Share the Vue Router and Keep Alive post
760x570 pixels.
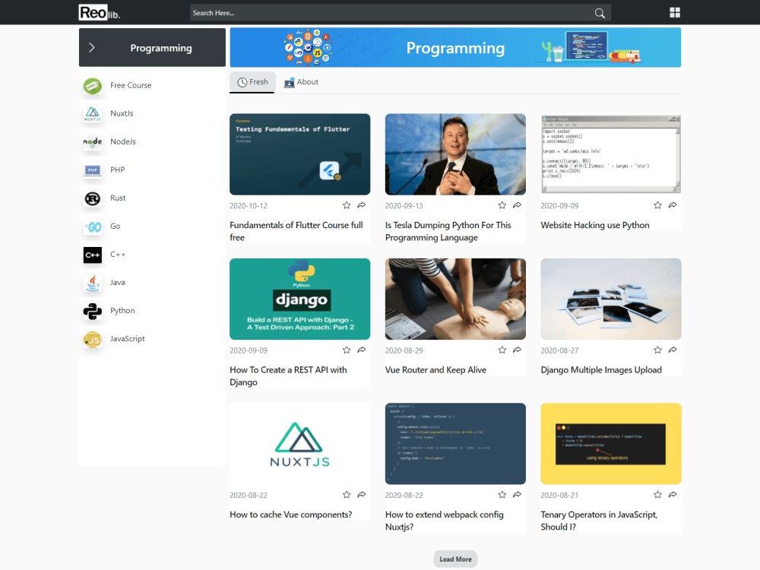click(x=517, y=350)
